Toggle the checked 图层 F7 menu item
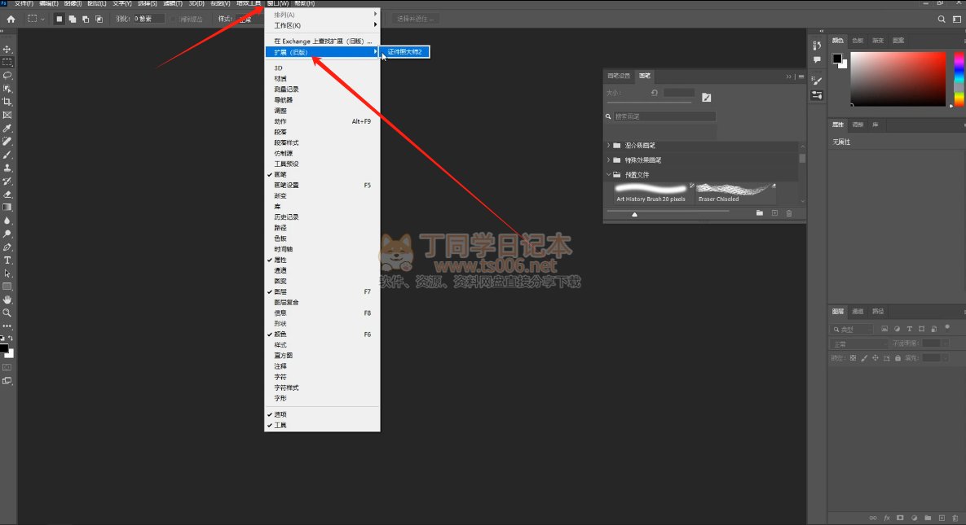 click(322, 291)
